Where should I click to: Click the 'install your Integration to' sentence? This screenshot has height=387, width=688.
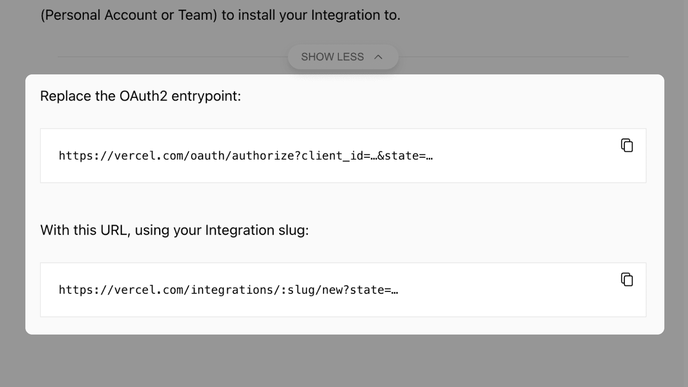pyautogui.click(x=221, y=15)
